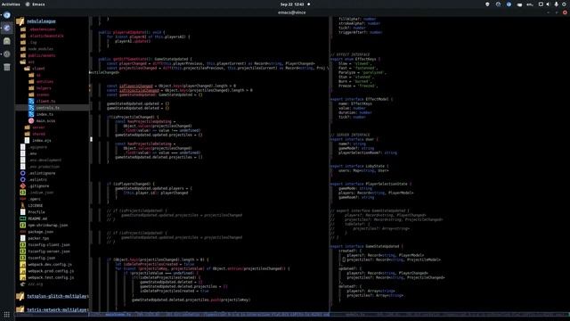Click the isPlayersChanged underlined variable declaration
Screen dimensions: 570x321
pos(136,86)
